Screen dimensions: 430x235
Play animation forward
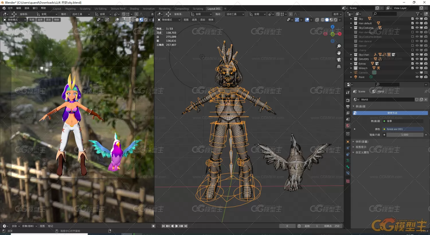point(177,226)
